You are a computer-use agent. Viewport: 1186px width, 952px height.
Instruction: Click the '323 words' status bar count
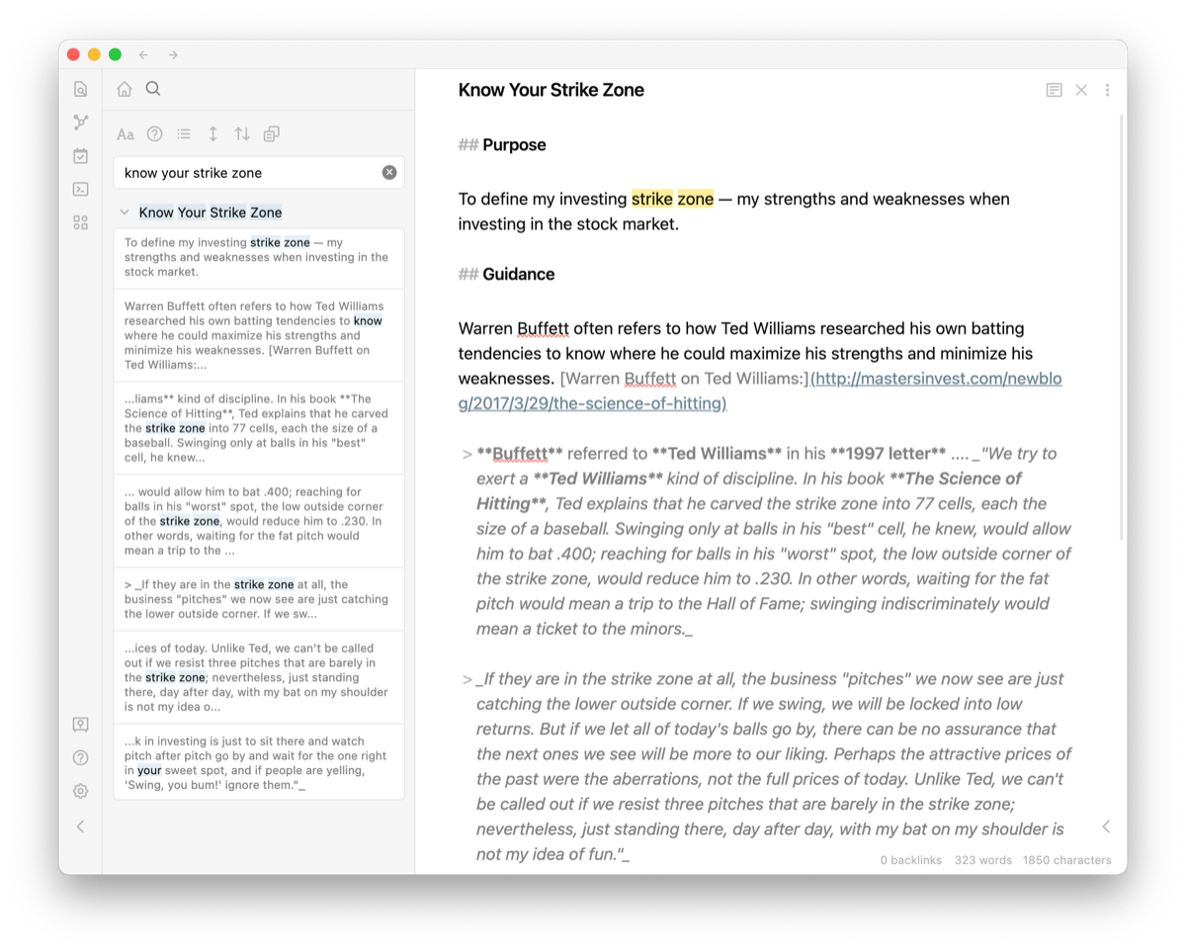click(983, 860)
